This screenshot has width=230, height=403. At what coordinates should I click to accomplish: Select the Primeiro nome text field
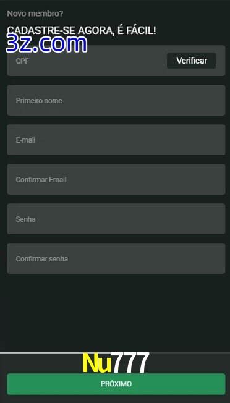(116, 100)
